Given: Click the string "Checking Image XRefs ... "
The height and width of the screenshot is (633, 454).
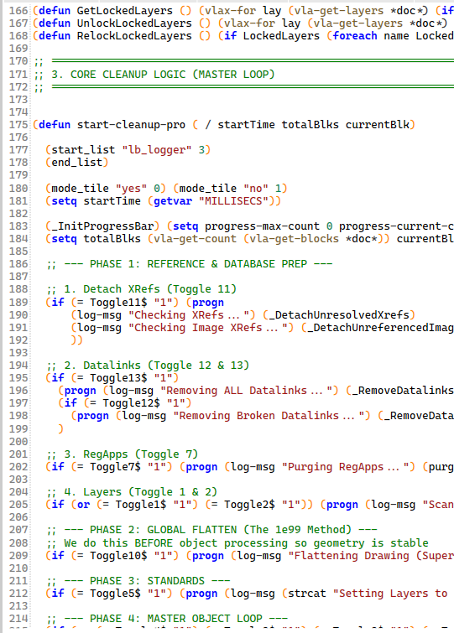Looking at the screenshot, I should click(211, 328).
